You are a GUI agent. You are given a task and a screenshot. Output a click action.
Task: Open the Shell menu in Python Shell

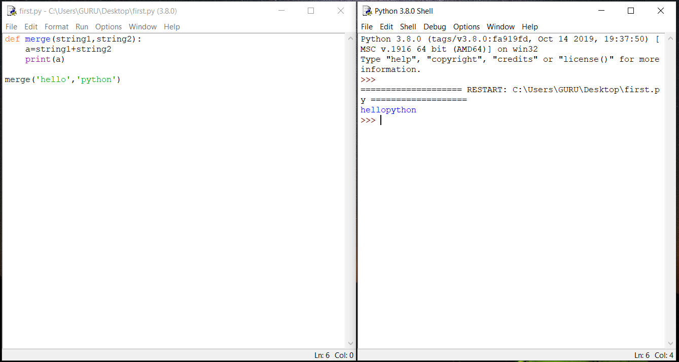(408, 26)
